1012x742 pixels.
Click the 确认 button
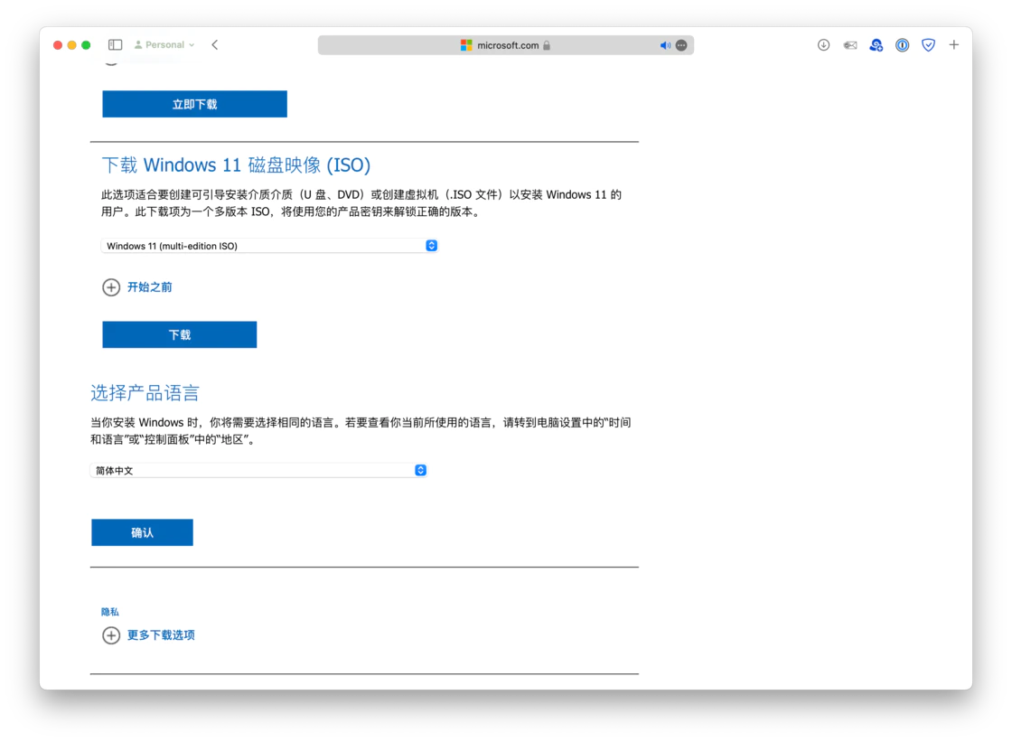(x=142, y=532)
